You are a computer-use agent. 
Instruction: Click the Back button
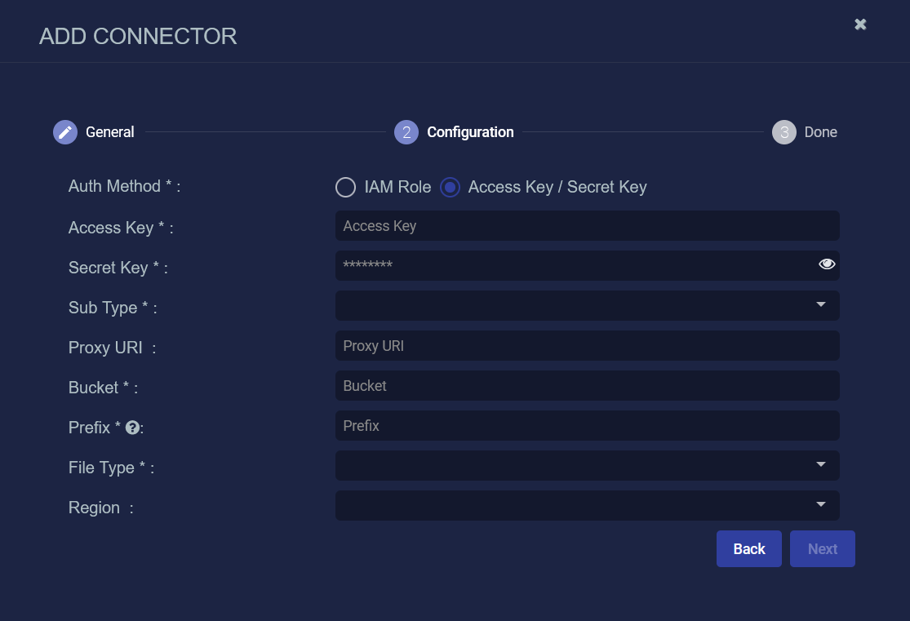click(x=748, y=548)
